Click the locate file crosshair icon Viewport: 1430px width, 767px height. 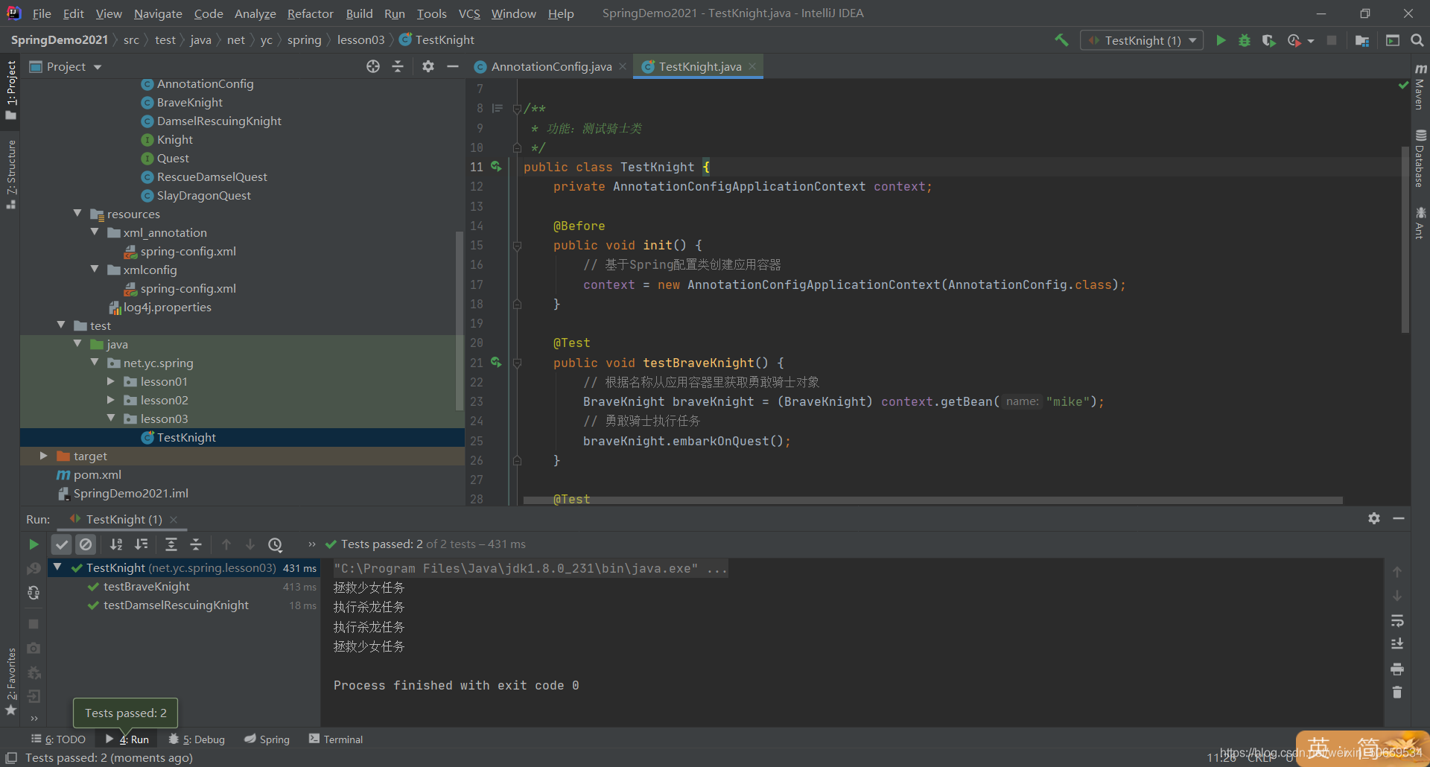click(373, 66)
